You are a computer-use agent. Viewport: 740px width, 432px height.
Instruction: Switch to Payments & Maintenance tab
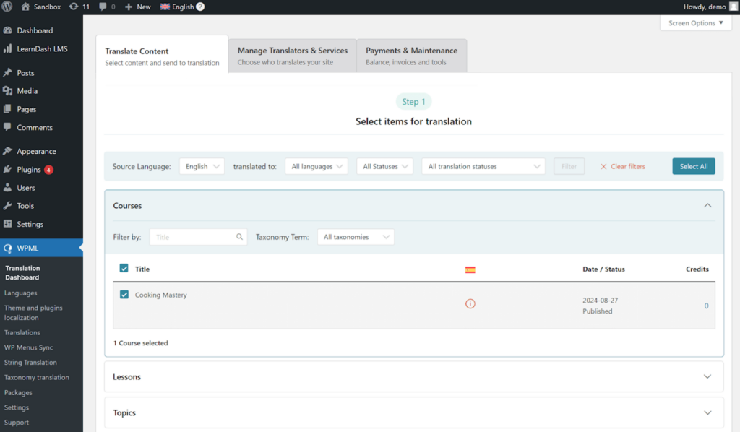point(411,56)
